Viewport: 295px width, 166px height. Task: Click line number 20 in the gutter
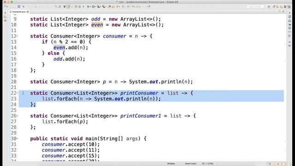pos(13,82)
